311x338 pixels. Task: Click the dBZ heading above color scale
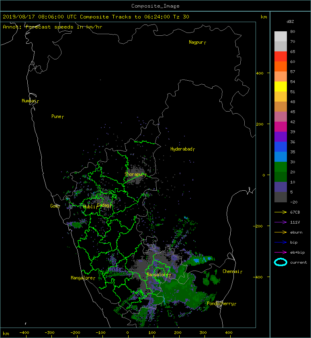[290, 22]
